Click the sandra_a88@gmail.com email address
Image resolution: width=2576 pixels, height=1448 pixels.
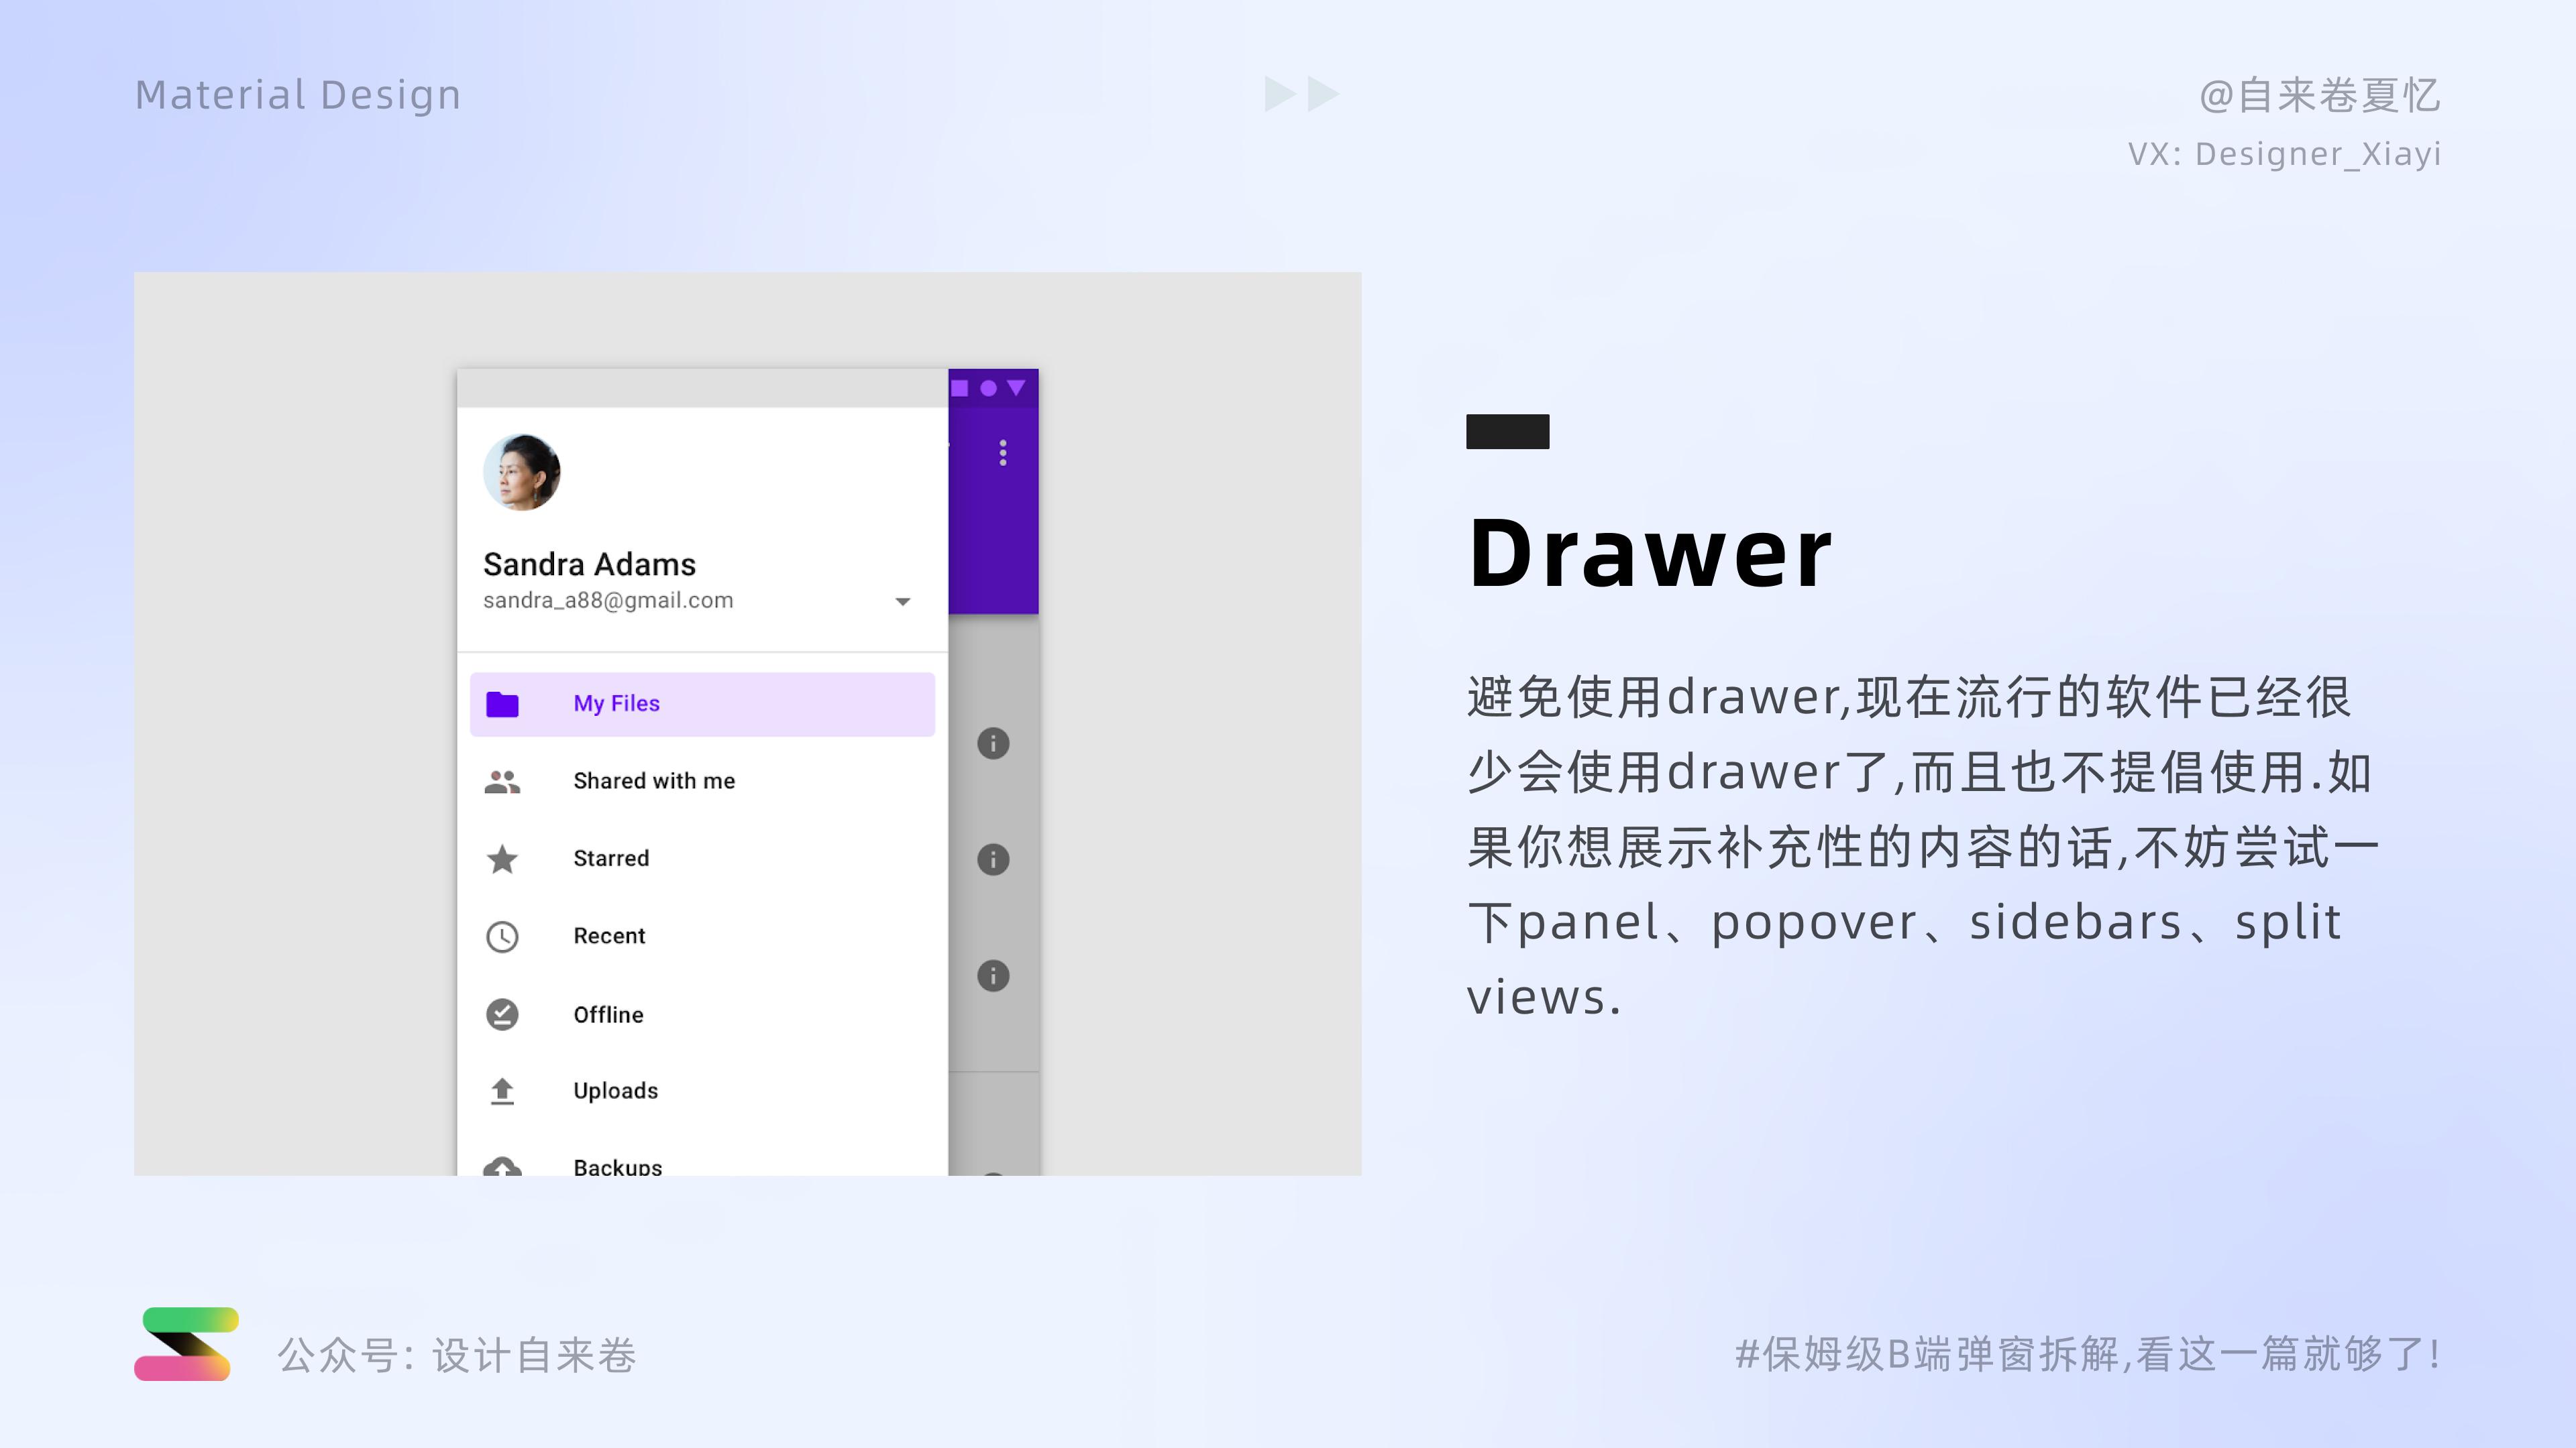pos(608,601)
